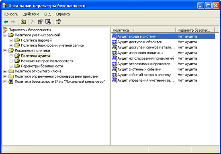
Task: Select Аудит доступа к объектам policy text
Action: pos(140,42)
